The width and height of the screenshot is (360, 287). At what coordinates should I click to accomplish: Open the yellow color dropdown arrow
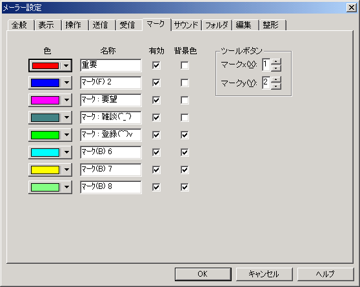66,170
